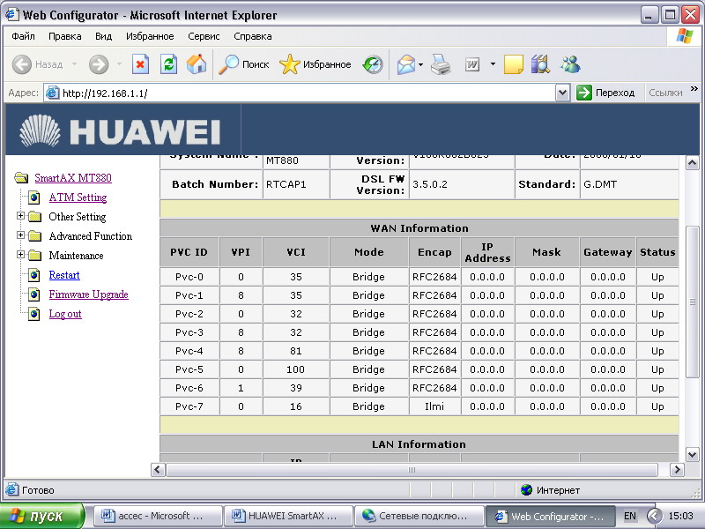Switch to HUAWEI SmartAX taskbar window
This screenshot has width=705, height=529.
tap(289, 516)
